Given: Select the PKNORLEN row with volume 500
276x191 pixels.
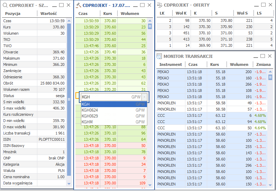Looking at the screenshot, I should click(212, 178).
